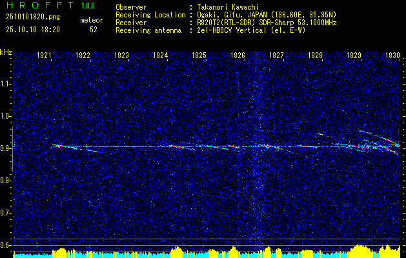Screen dimensions: 406x258
Task: Click the Observer field label
Action: click(131, 7)
